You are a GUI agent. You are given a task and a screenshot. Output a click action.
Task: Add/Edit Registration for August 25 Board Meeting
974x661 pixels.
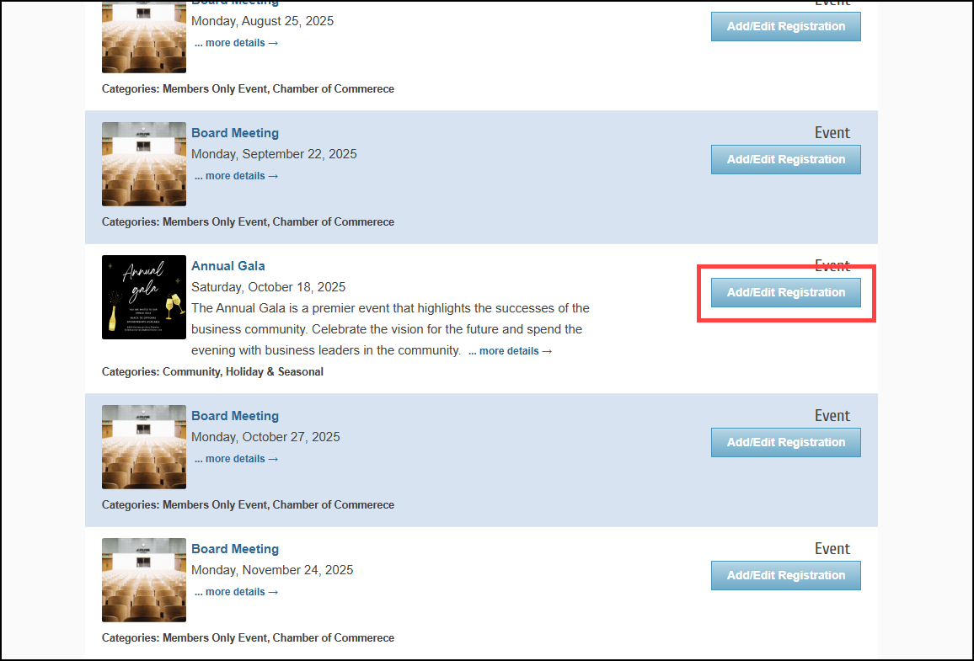[786, 27]
